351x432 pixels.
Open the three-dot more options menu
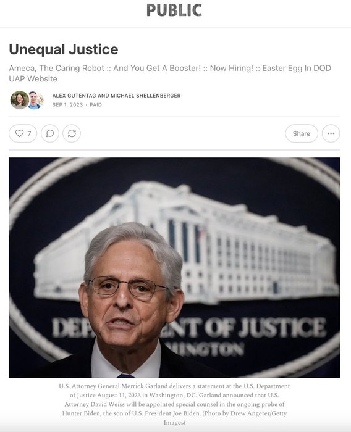[x=331, y=133]
